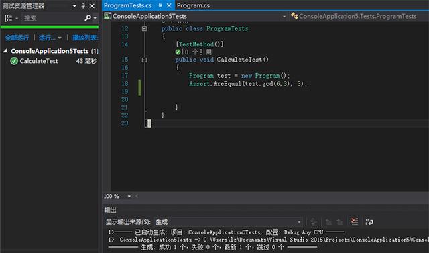Click line number 23 in gutter
The height and width of the screenshot is (253, 429).
point(125,123)
